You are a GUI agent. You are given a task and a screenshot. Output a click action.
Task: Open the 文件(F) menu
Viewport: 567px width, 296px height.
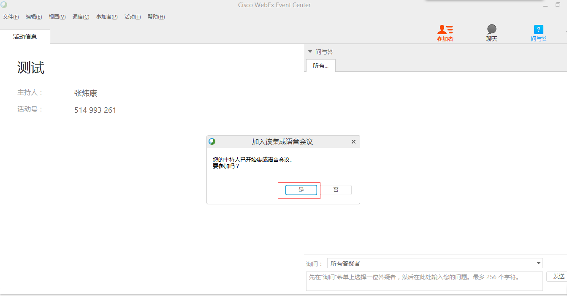pos(11,17)
